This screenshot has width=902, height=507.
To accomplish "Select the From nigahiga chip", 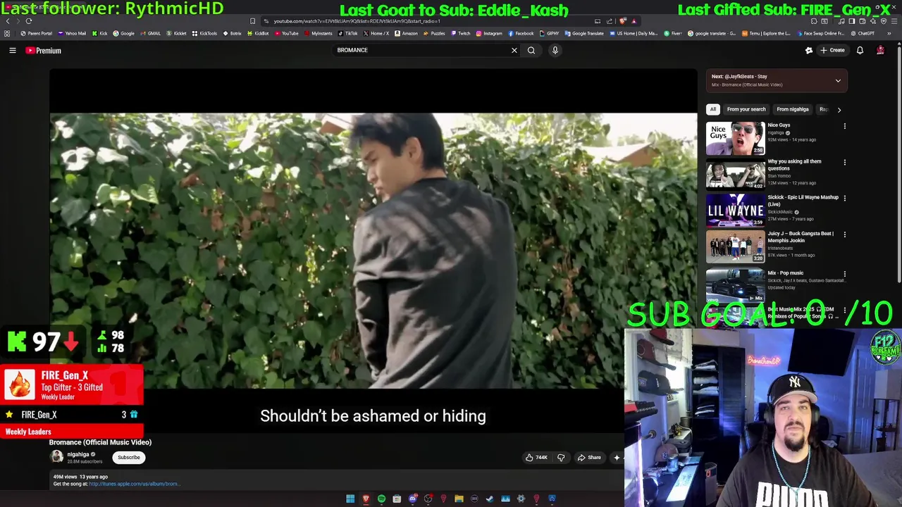I will (x=793, y=109).
